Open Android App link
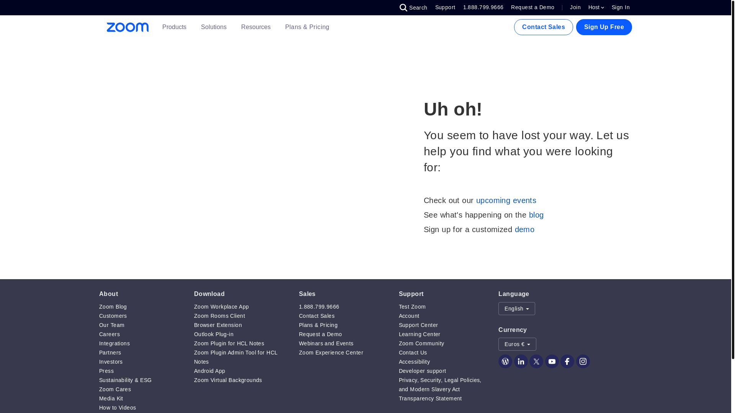The image size is (735, 413). click(209, 371)
